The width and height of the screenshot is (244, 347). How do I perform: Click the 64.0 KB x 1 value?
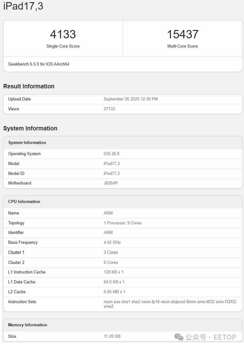(114, 282)
